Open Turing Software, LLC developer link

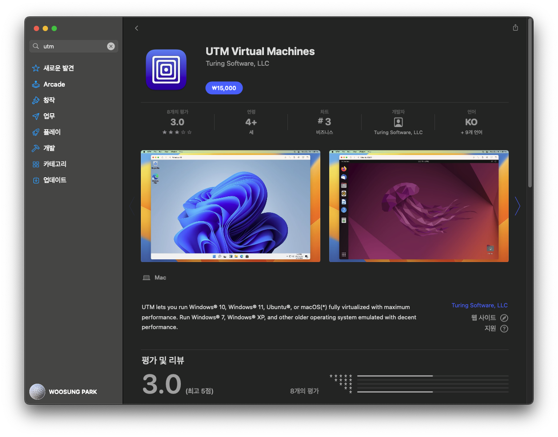tap(479, 305)
